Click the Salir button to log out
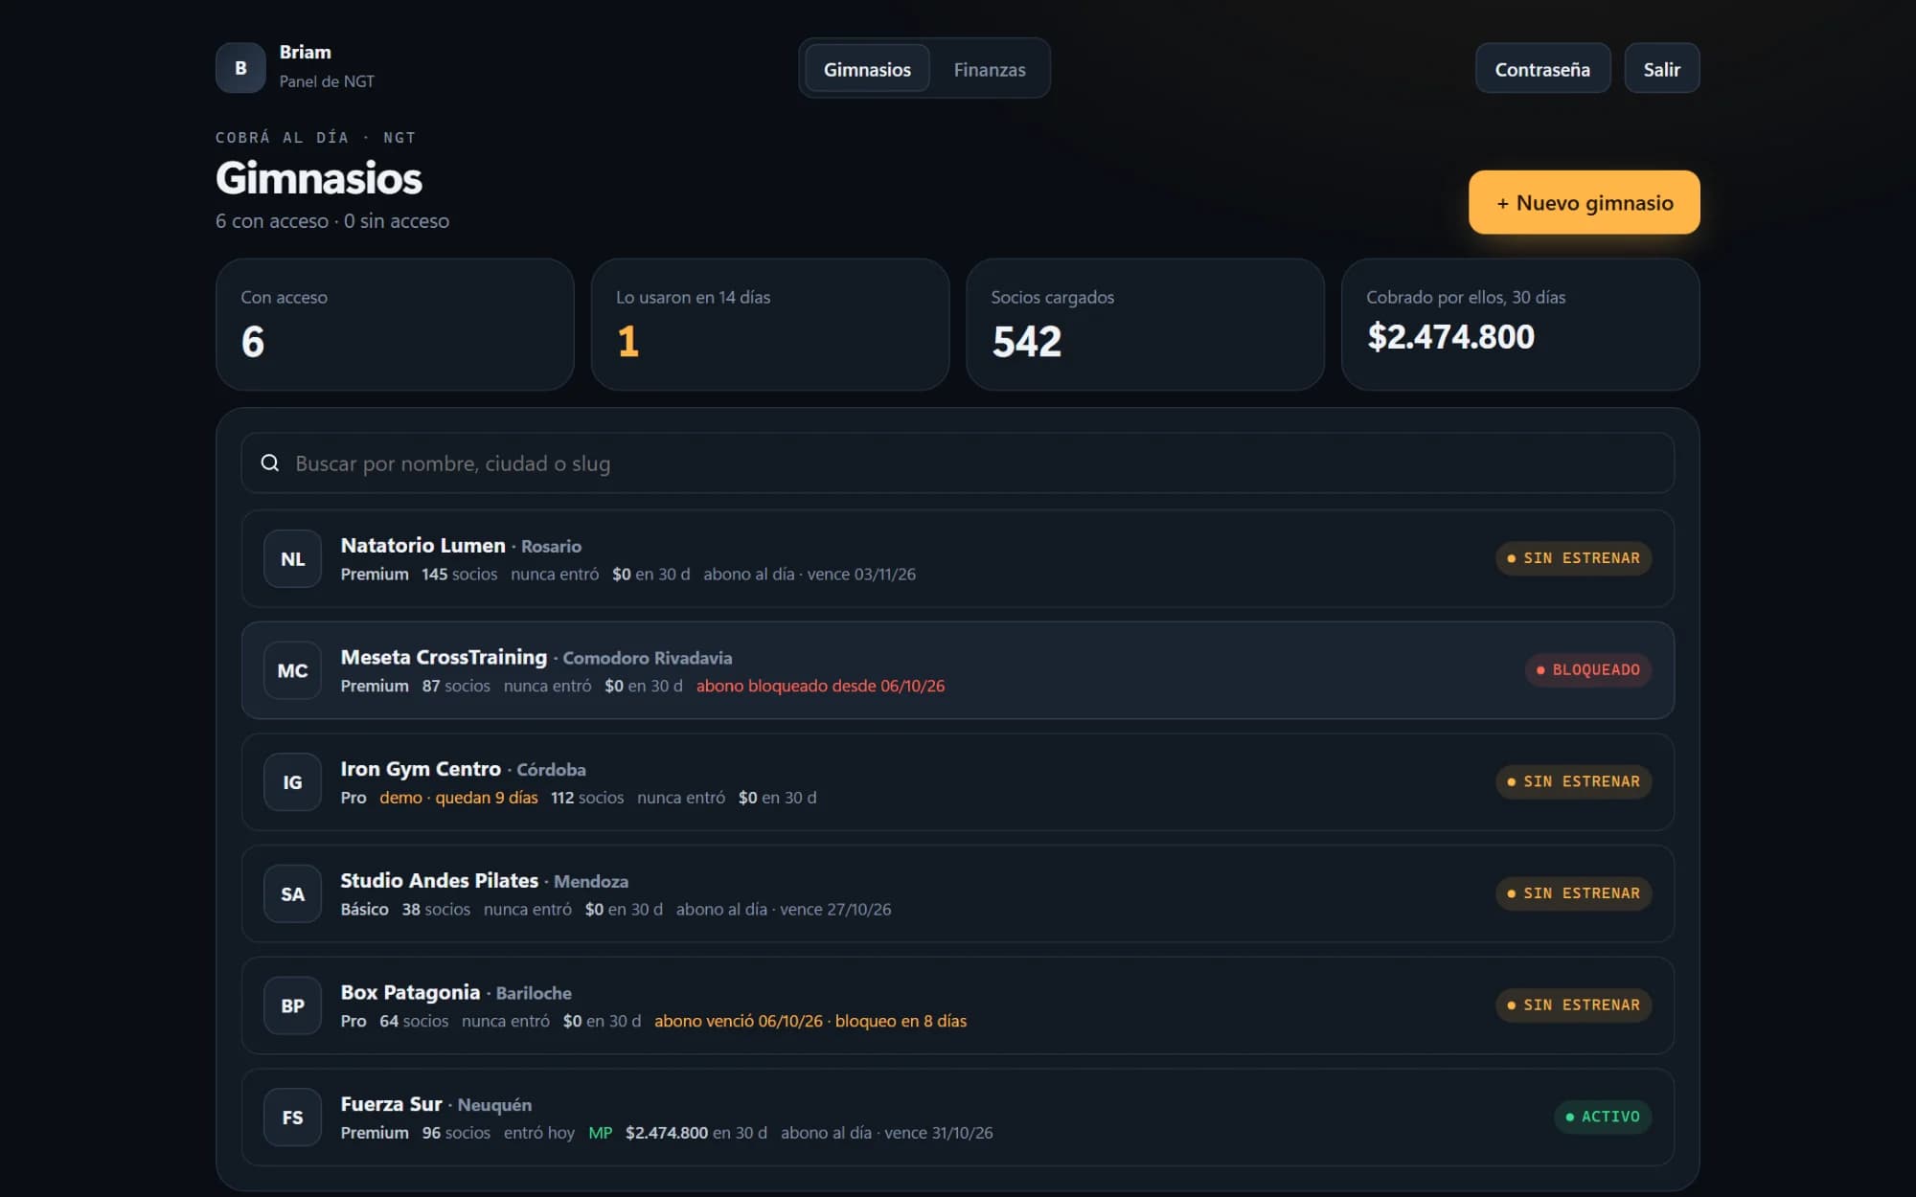Viewport: 1916px width, 1197px height. pyautogui.click(x=1662, y=69)
